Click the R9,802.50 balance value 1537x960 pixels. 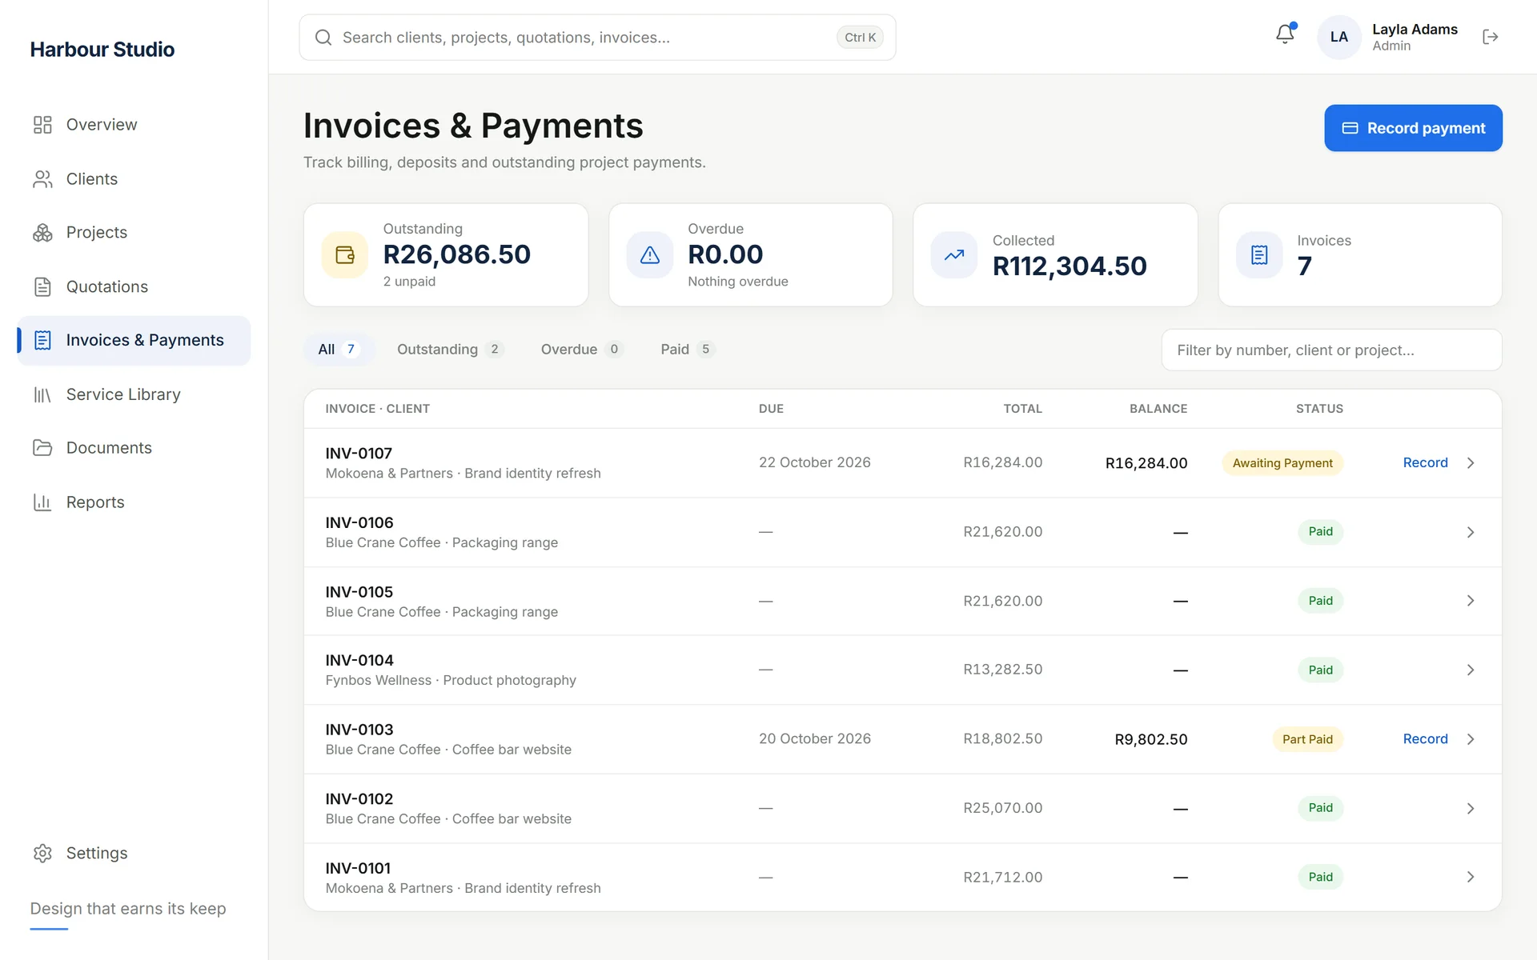coord(1151,740)
